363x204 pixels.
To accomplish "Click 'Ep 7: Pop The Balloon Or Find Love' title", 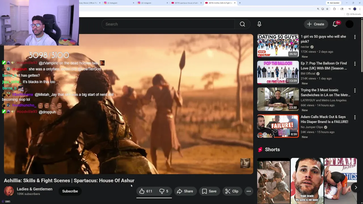I will click(x=324, y=66).
